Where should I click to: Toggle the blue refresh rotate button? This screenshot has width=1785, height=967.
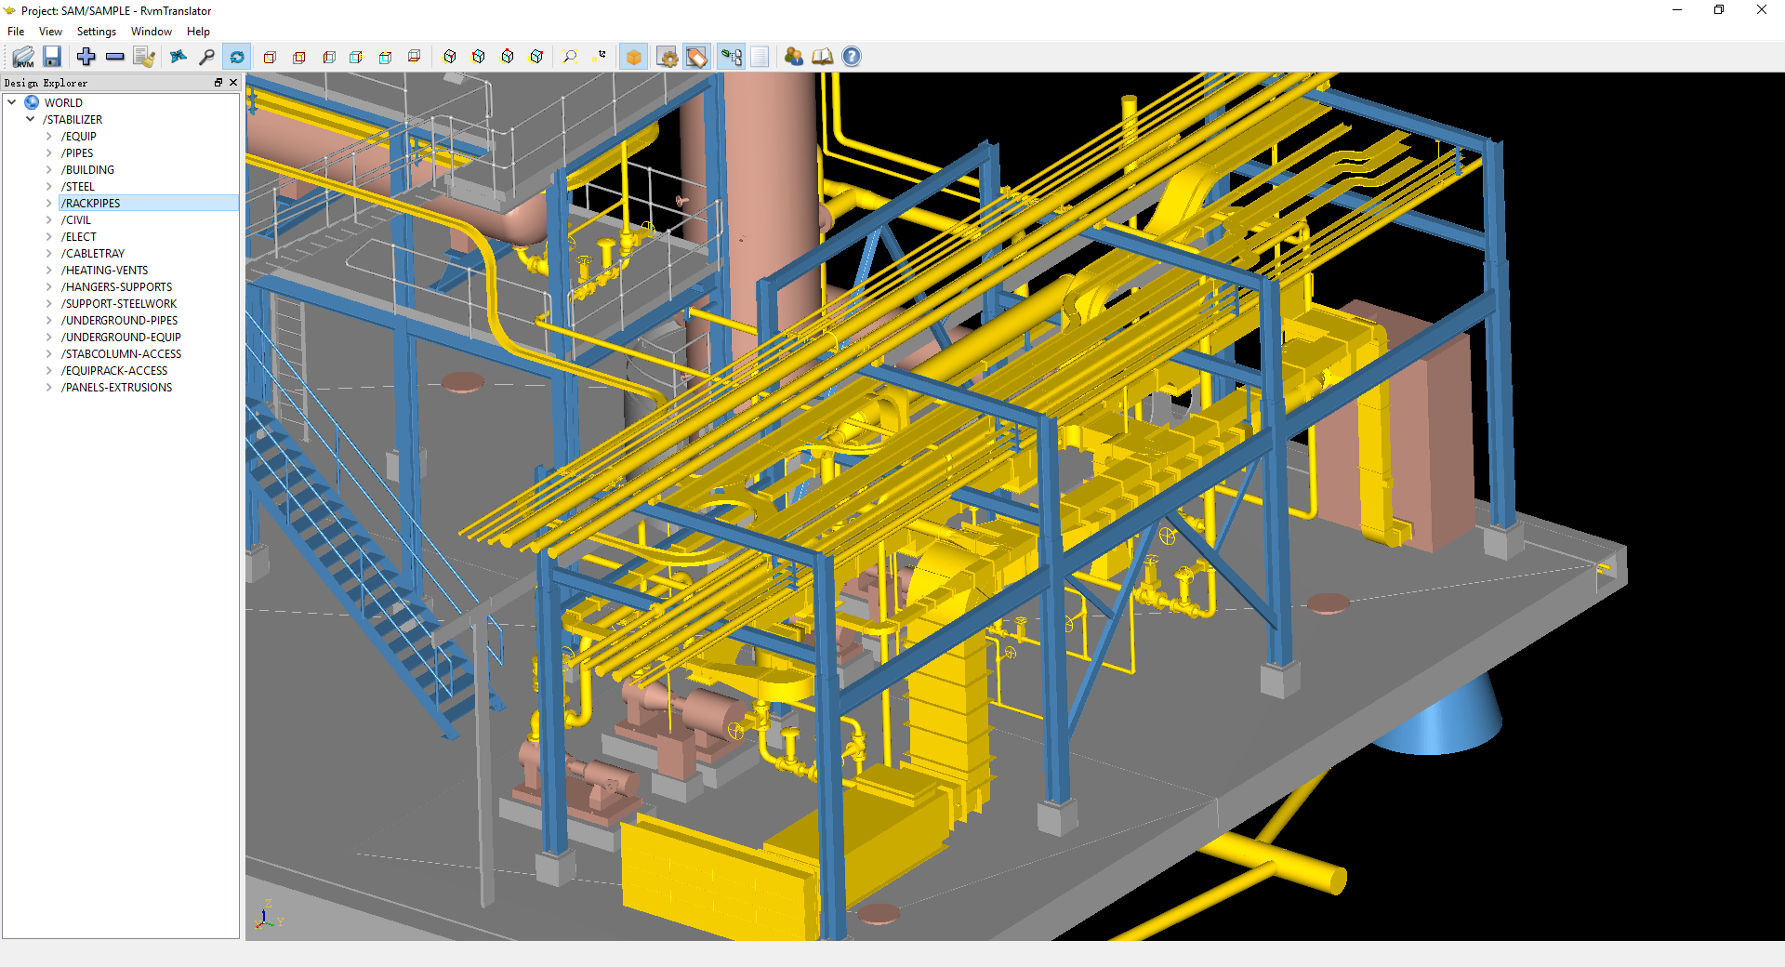click(x=237, y=57)
